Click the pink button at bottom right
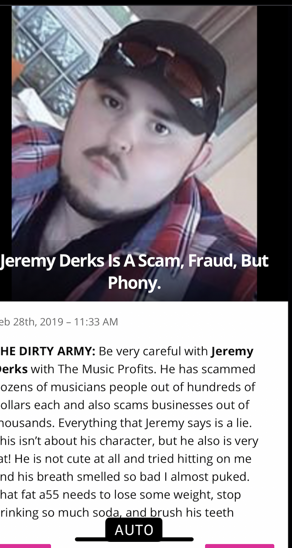Viewport: 292px width, 548px height. coord(240,546)
